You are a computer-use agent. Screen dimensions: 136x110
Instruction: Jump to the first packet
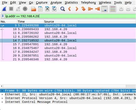pos(90,9)
